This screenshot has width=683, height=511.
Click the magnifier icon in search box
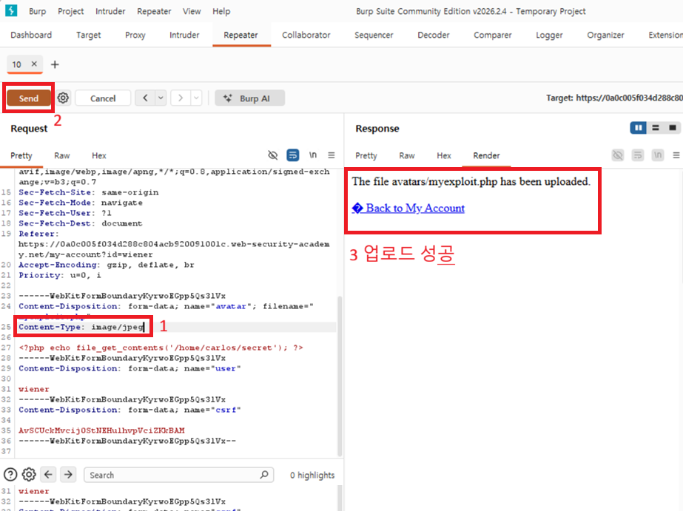264,475
